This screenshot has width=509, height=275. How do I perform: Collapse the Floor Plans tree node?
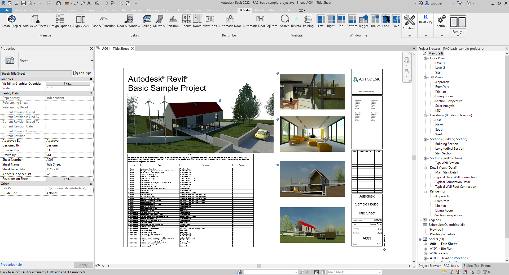425,58
